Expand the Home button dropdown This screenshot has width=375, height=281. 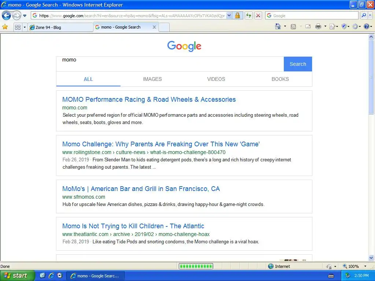pos(285,26)
